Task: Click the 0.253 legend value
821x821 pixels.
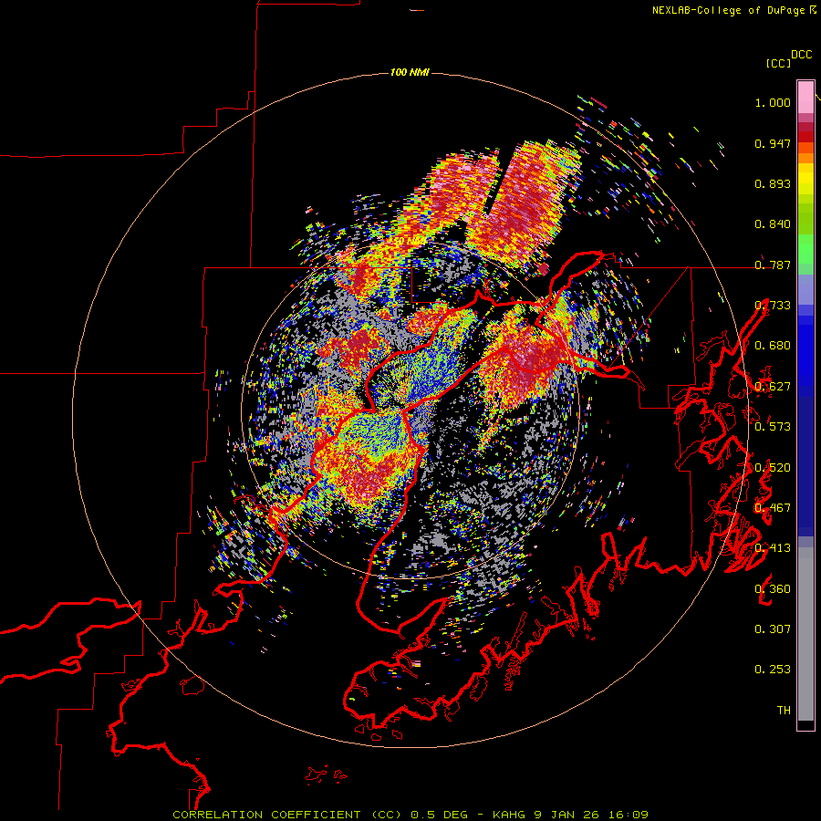Action: coord(773,670)
